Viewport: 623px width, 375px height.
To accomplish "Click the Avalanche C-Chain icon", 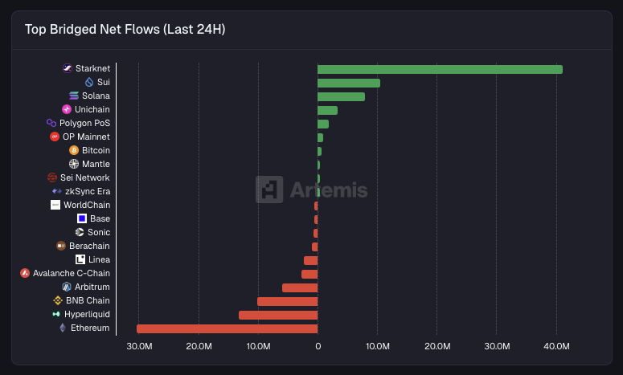I will (x=25, y=273).
